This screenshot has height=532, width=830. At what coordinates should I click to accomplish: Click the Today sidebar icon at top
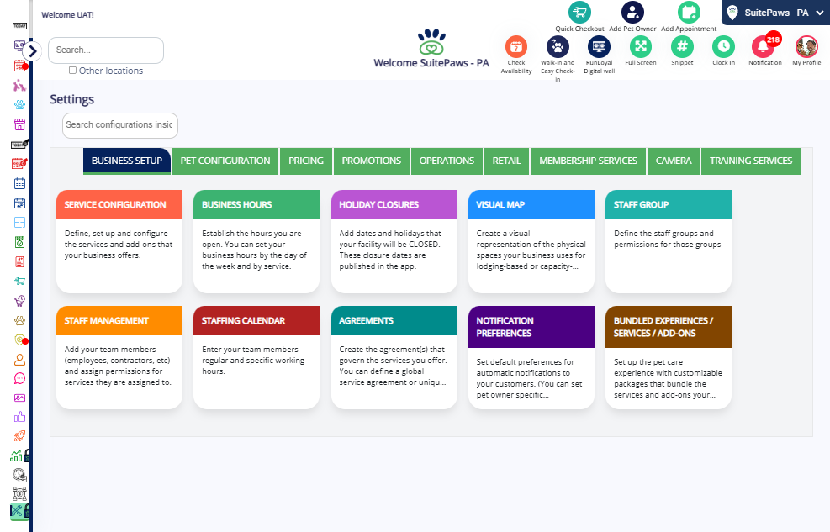coord(19,26)
